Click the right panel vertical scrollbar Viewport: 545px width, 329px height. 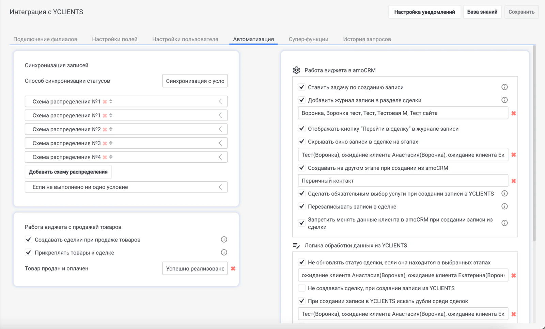(534, 143)
